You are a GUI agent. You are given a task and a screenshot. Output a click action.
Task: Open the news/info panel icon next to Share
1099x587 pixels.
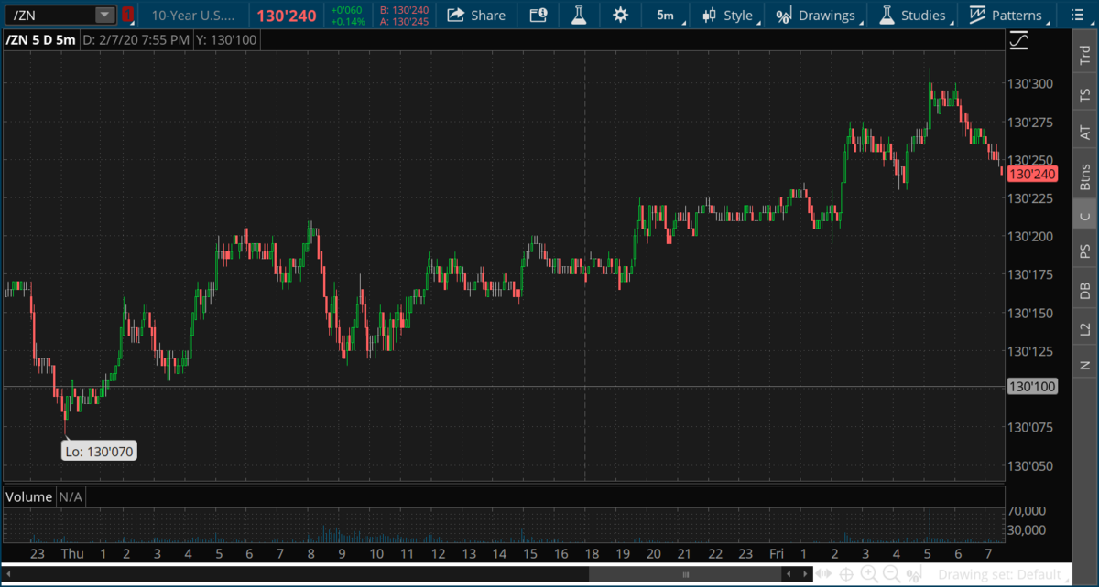point(539,15)
